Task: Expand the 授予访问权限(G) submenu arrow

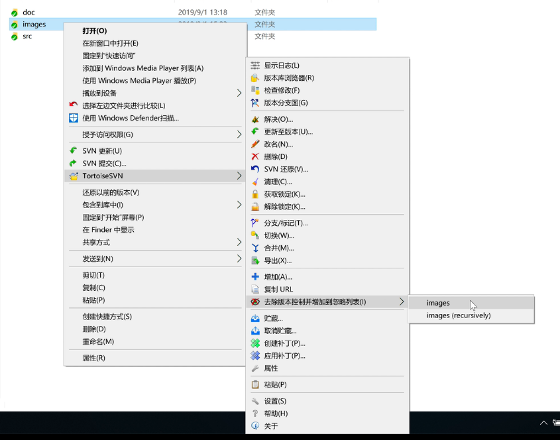Action: pyautogui.click(x=239, y=135)
